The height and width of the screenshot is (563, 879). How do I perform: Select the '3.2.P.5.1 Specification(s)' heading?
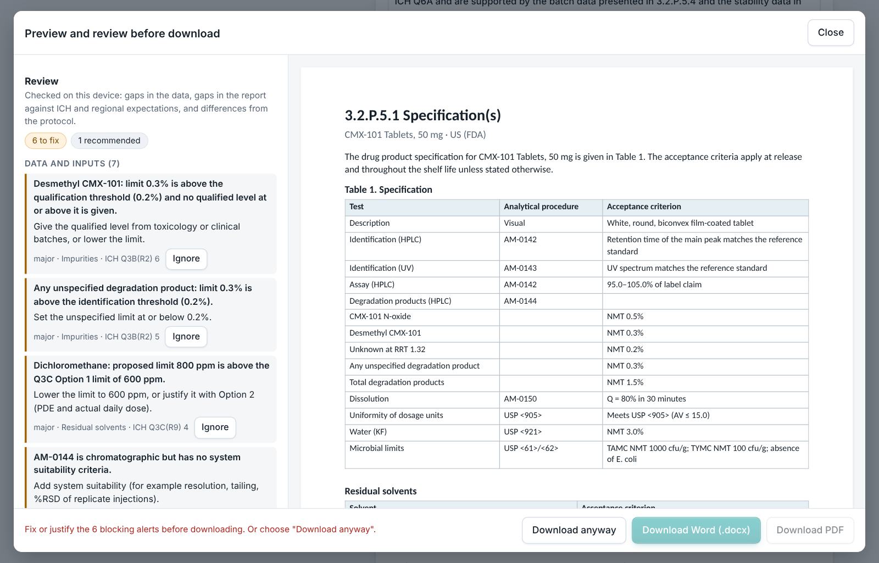pos(423,115)
